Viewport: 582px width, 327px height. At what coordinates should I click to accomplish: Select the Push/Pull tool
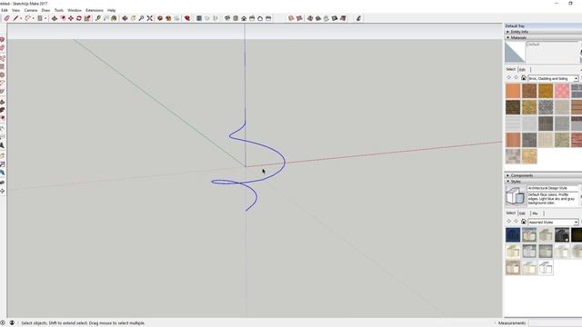click(55, 18)
